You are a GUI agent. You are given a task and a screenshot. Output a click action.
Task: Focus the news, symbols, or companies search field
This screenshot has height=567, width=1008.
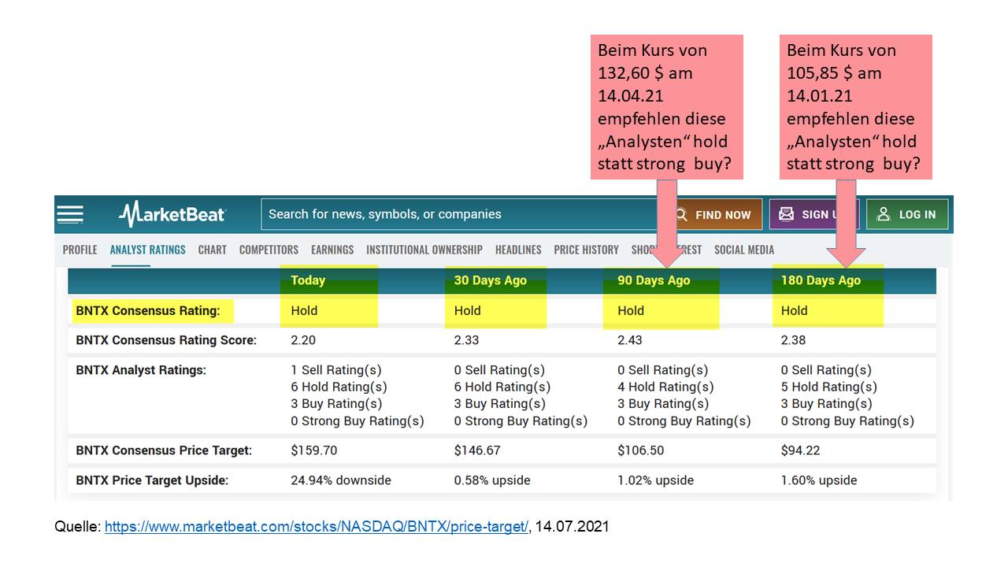point(465,214)
